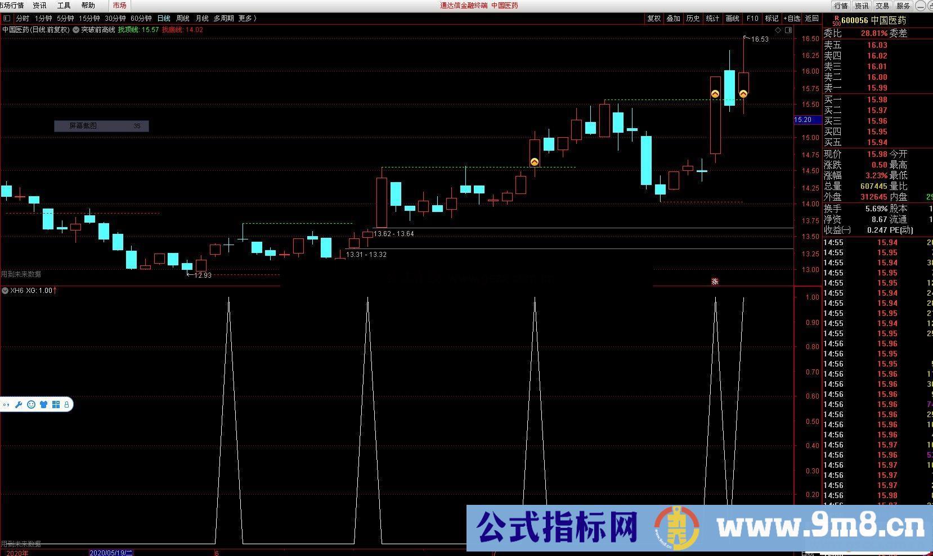Image resolution: width=933 pixels, height=556 pixels.
Task: Click the +自选 add to watchlist button
Action: point(791,19)
